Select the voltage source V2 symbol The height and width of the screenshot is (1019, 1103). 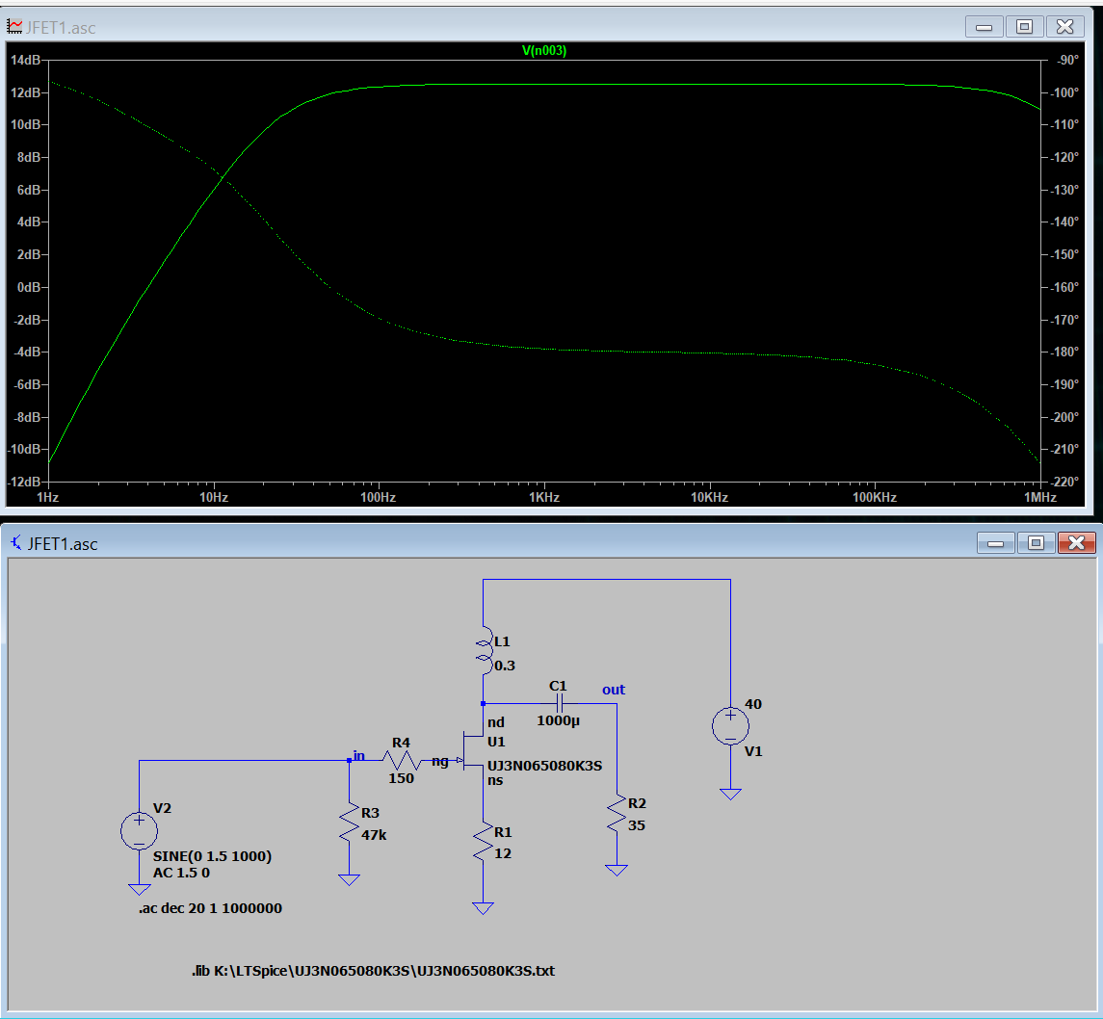(140, 830)
